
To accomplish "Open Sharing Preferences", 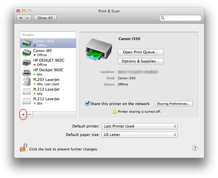I will pyautogui.click(x=173, y=104).
